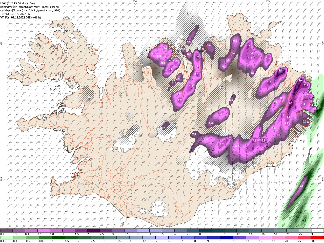Click the 1.4 precipitation value in the northeast
This screenshot has width=324, height=243.
tap(251, 54)
